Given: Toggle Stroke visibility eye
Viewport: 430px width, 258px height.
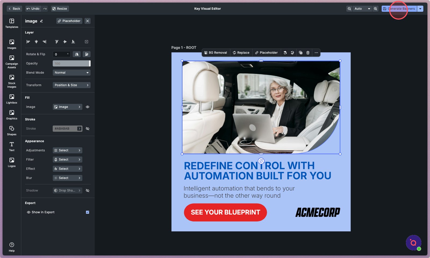Looking at the screenshot, I should coord(88,129).
